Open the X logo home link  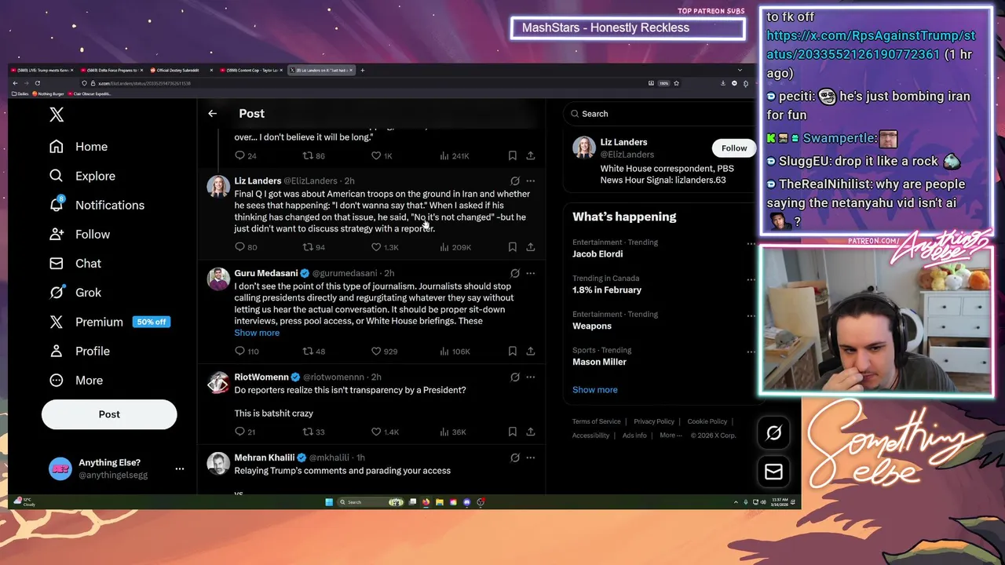57,115
